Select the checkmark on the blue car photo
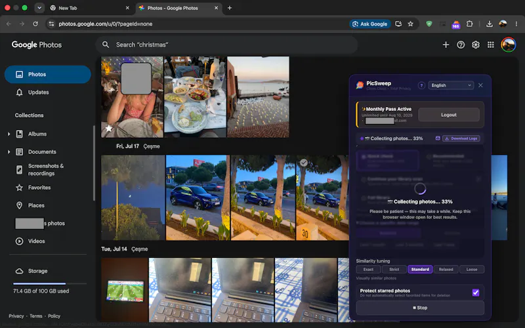Image resolution: width=525 pixels, height=328 pixels. tap(304, 163)
